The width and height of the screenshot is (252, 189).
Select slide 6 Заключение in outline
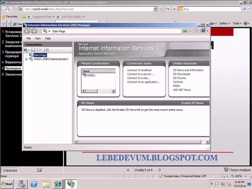click(13, 74)
